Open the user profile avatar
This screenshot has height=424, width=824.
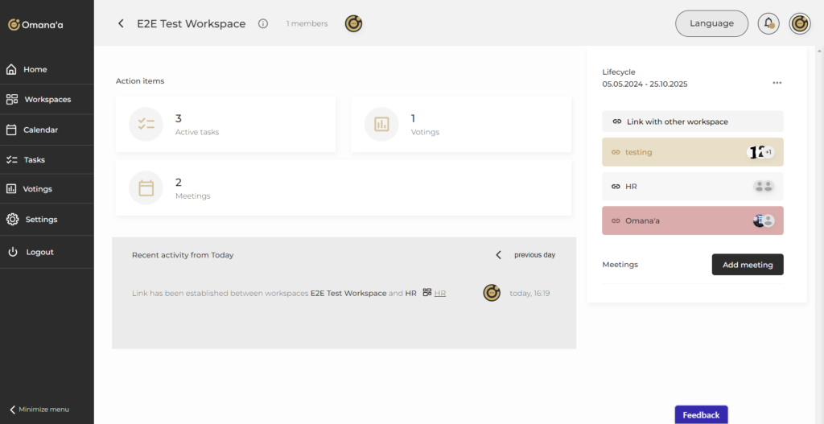point(799,24)
